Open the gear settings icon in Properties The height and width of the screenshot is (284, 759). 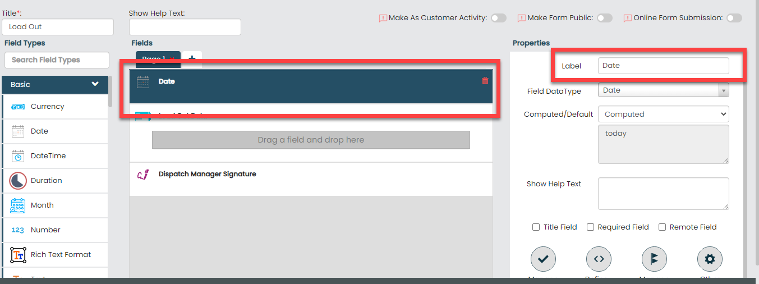710,259
